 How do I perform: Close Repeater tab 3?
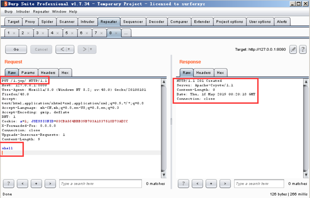pyautogui.click(x=43, y=33)
